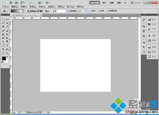Open the 蒙版 Masks panel

[152, 40]
